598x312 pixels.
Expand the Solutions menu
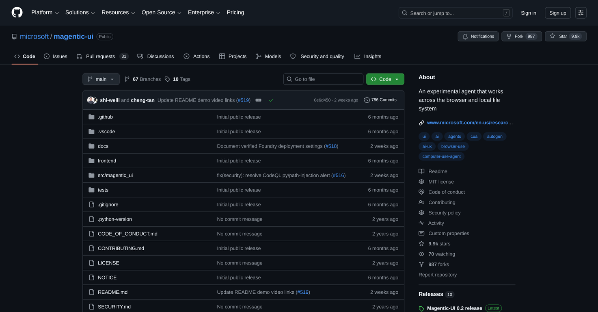pos(80,13)
